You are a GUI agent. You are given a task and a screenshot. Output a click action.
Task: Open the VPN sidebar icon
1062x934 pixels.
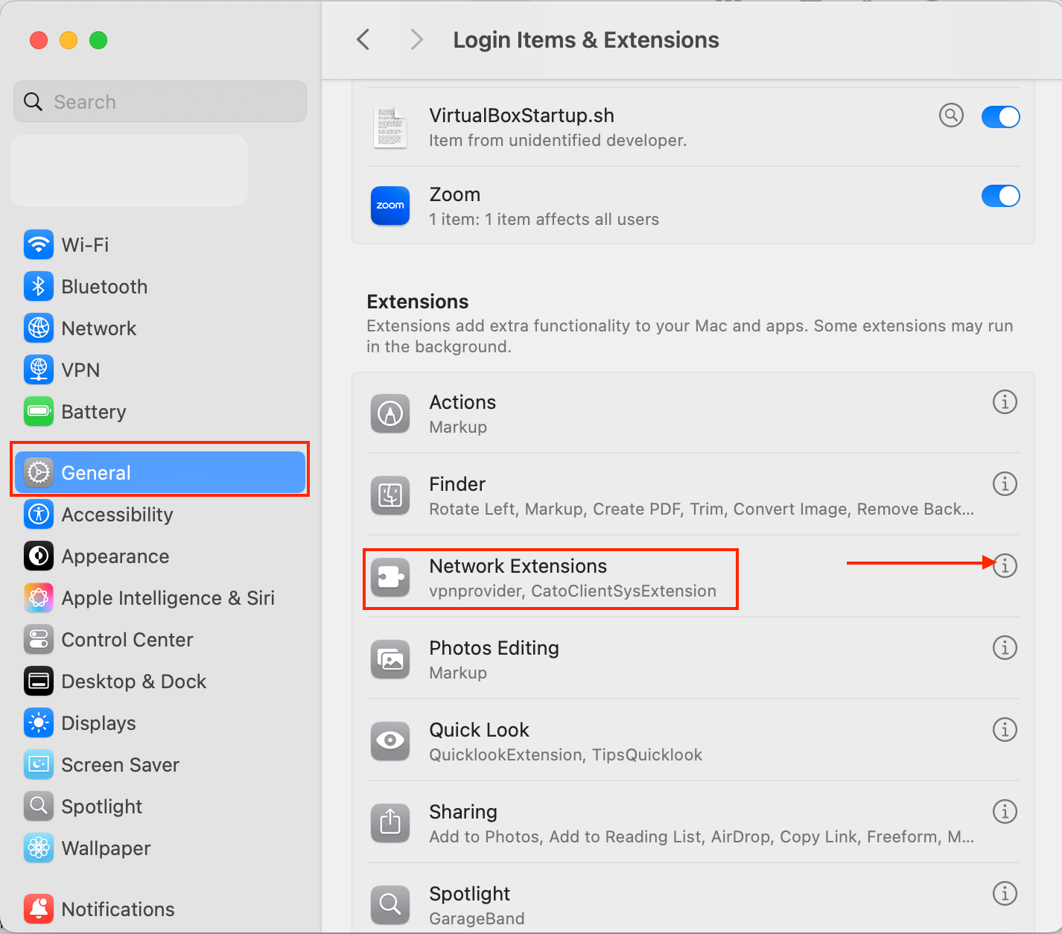39,369
